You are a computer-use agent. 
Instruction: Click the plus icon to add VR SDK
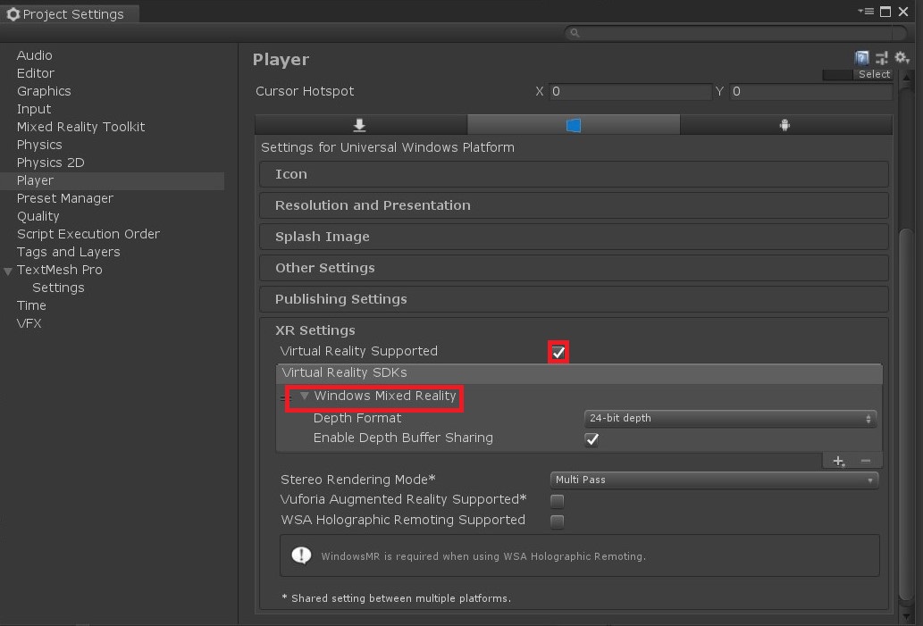[x=839, y=461]
